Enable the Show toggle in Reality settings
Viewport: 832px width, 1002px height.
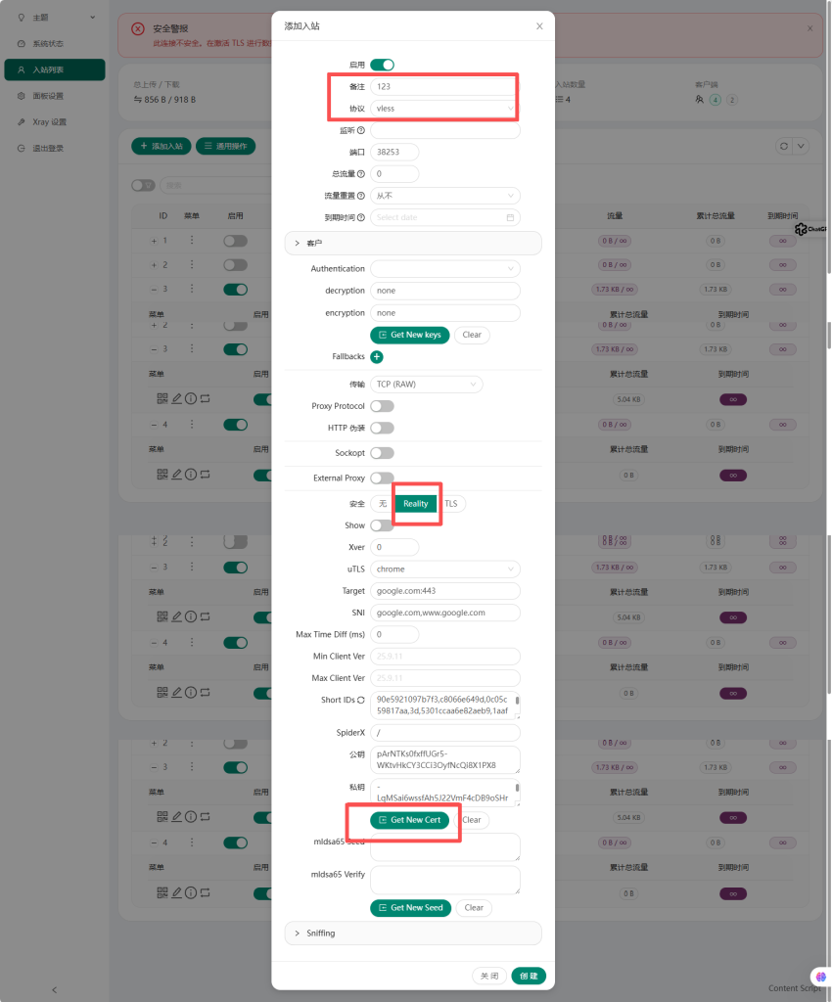(381, 524)
